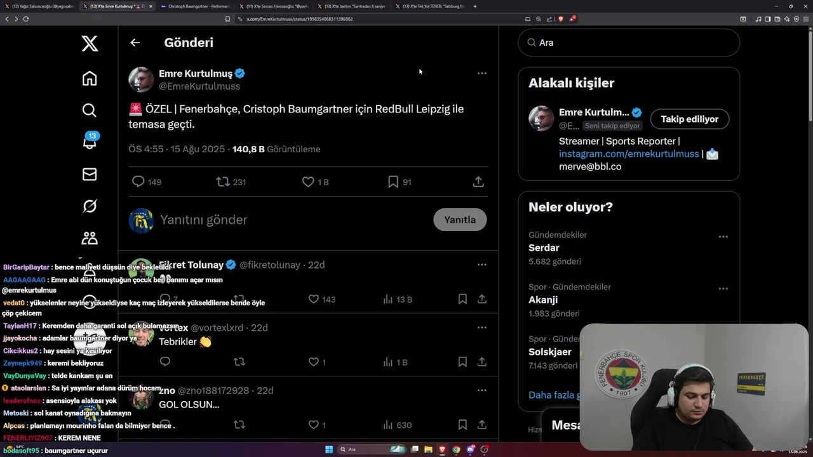View analytics 1 B on vortex reply
This screenshot has width=813, height=457.
(396, 362)
